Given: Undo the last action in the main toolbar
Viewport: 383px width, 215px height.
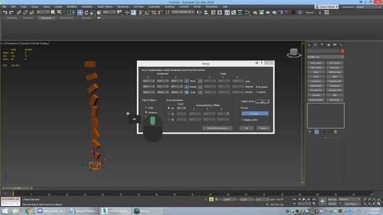Looking at the screenshot, I should pos(5,13).
